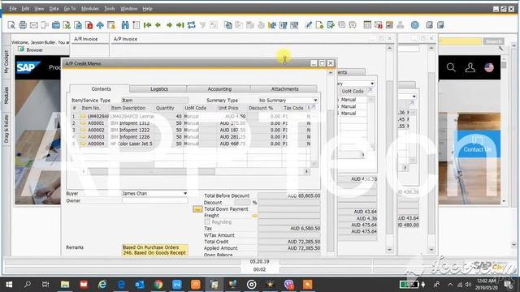The height and width of the screenshot is (292, 520).
Task: Open the Modules side tab
Action: click(x=6, y=96)
